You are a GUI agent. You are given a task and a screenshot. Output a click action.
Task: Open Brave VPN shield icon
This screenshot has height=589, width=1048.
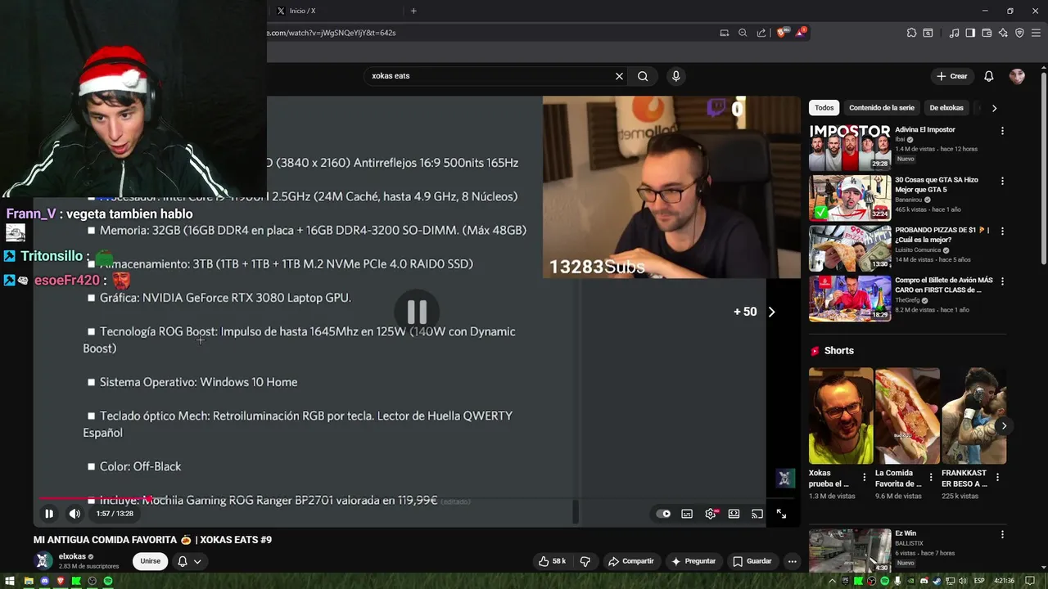(x=1019, y=33)
